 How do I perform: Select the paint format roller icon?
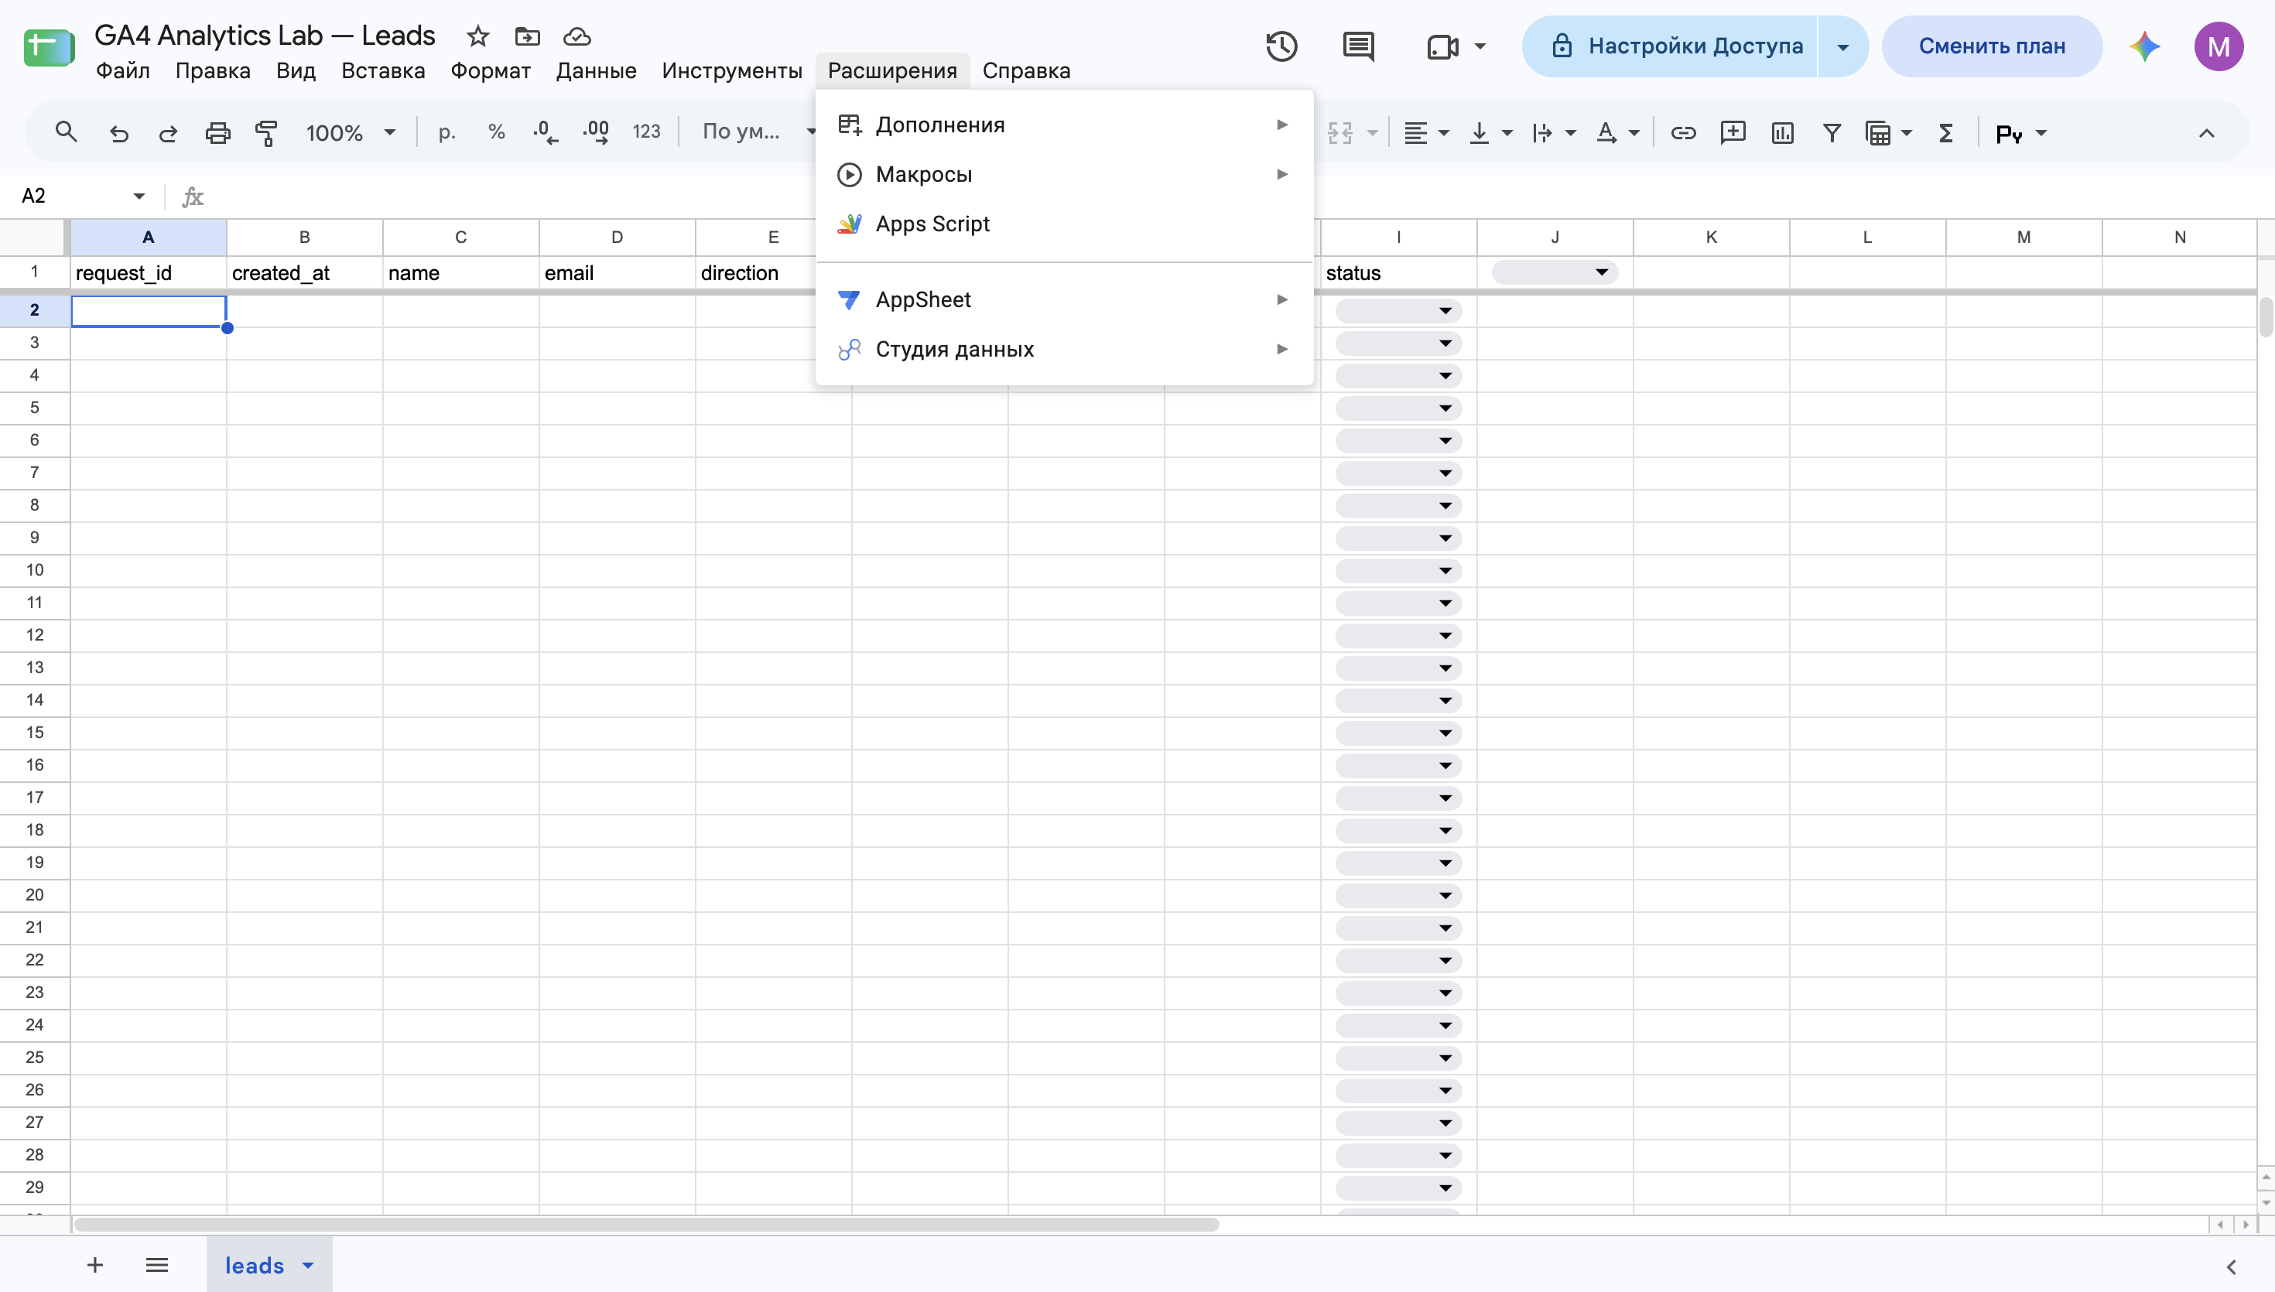tap(266, 133)
